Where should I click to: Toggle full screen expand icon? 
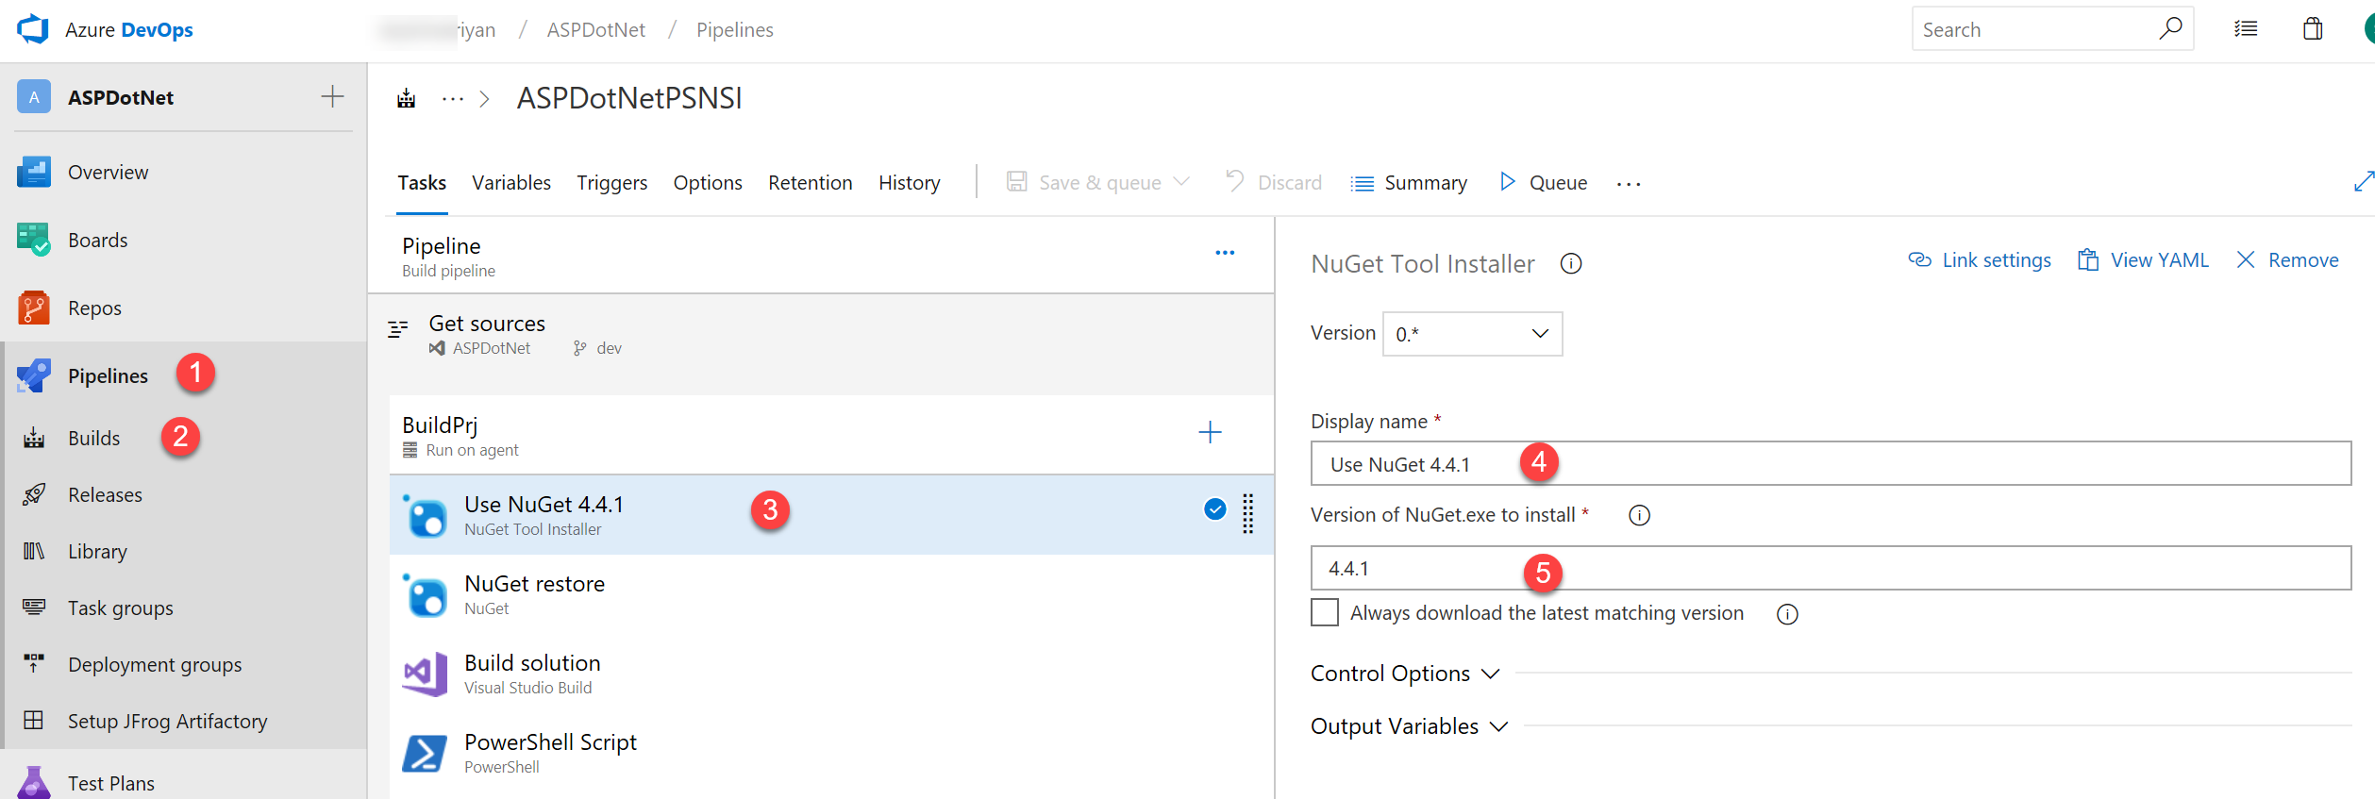coord(2364,181)
